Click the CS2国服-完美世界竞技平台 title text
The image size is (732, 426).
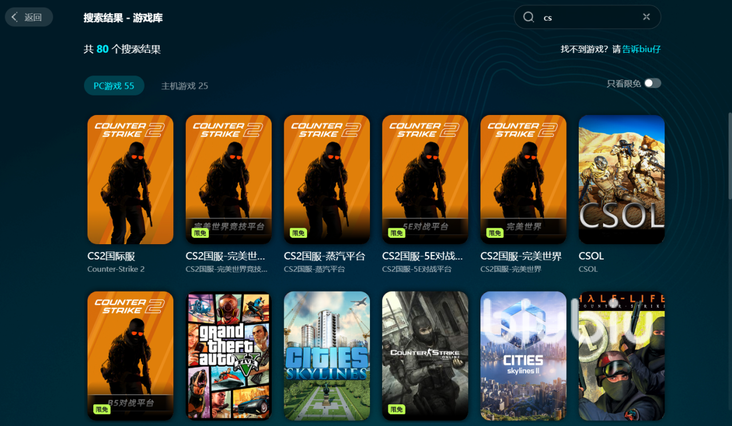pyautogui.click(x=227, y=256)
